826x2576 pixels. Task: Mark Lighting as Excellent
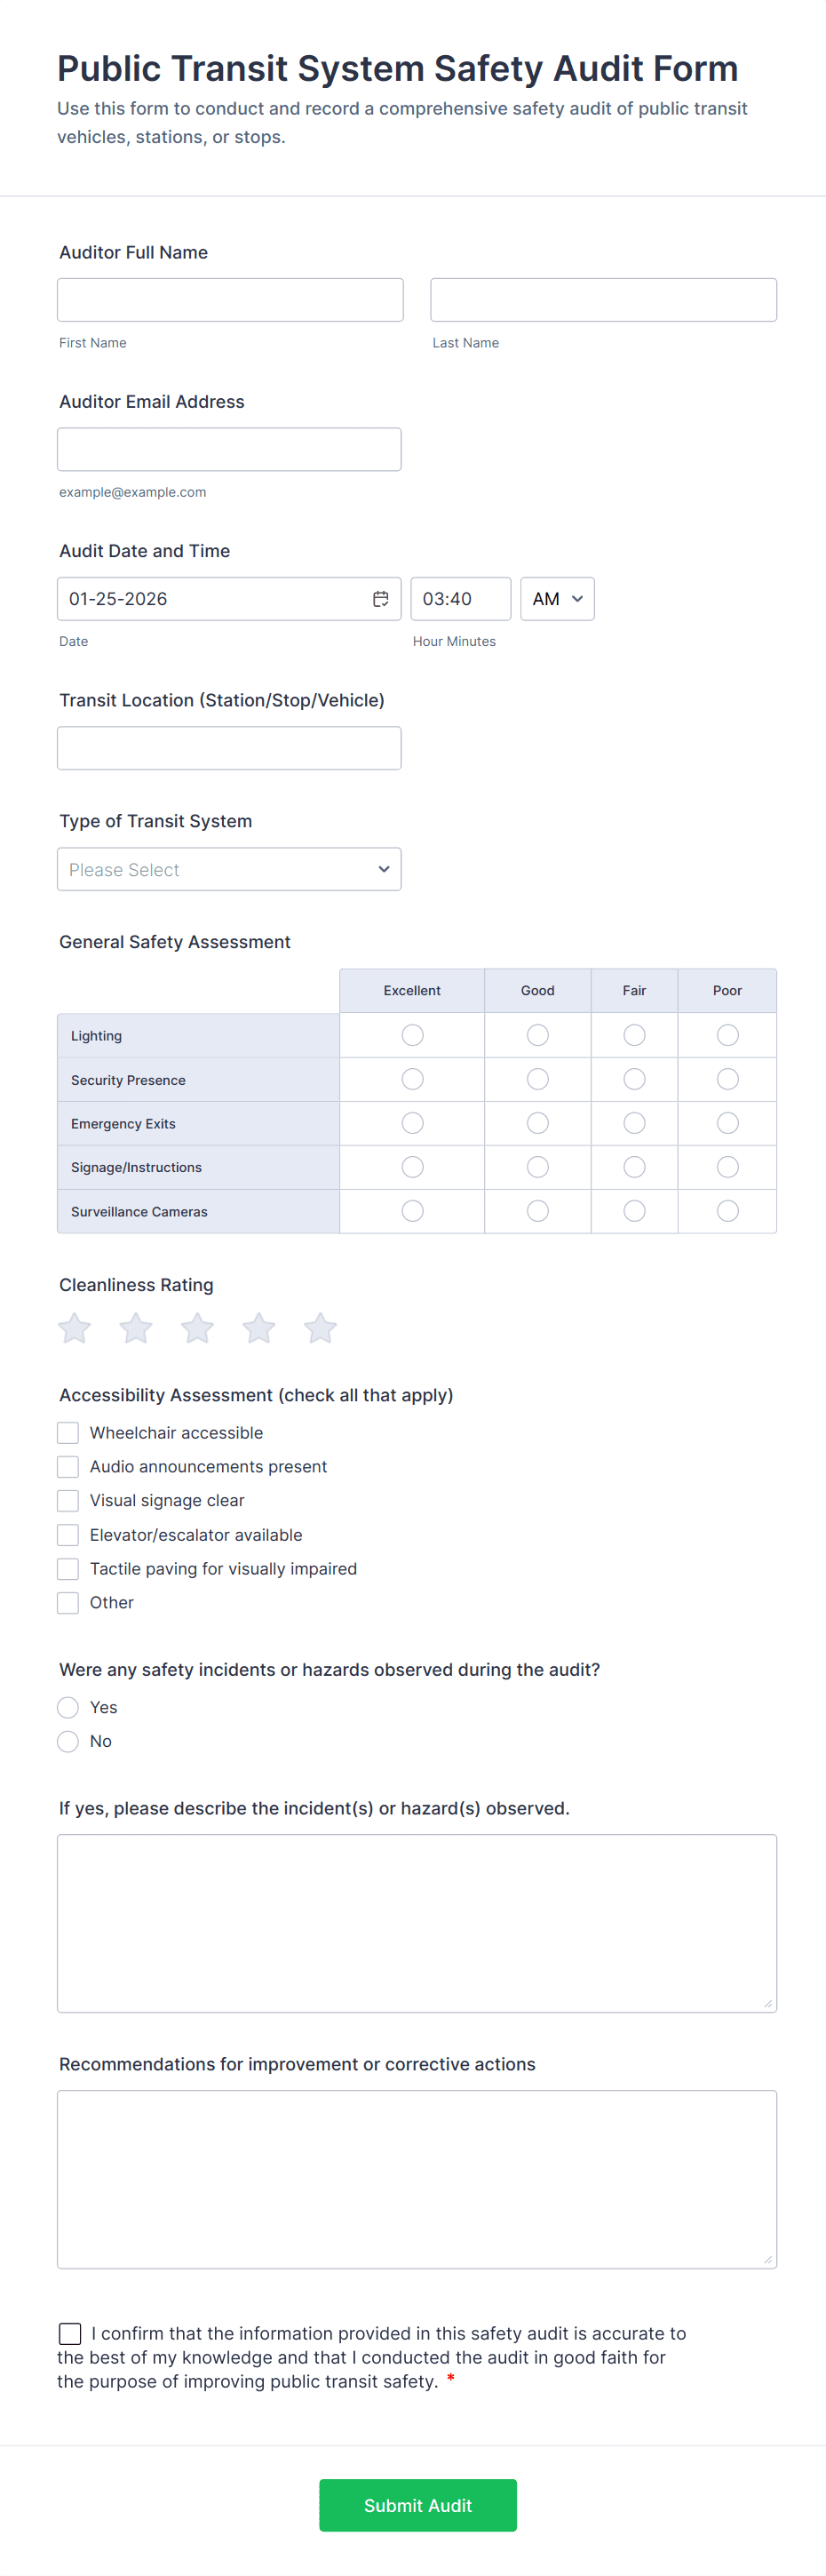[x=412, y=1035]
